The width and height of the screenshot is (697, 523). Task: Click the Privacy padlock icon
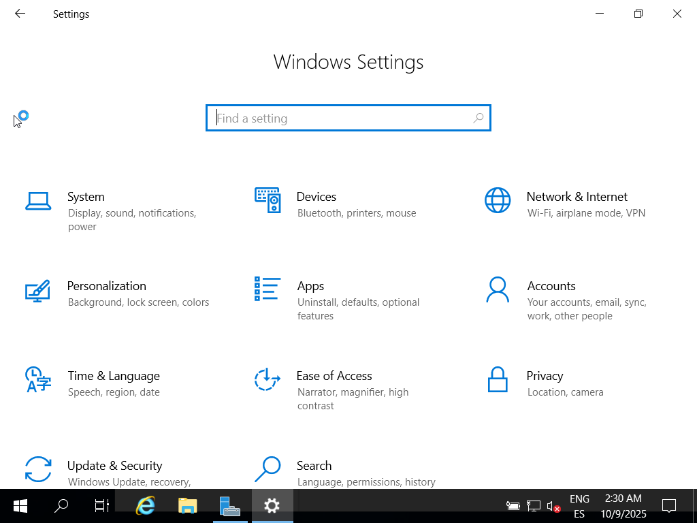click(x=498, y=379)
